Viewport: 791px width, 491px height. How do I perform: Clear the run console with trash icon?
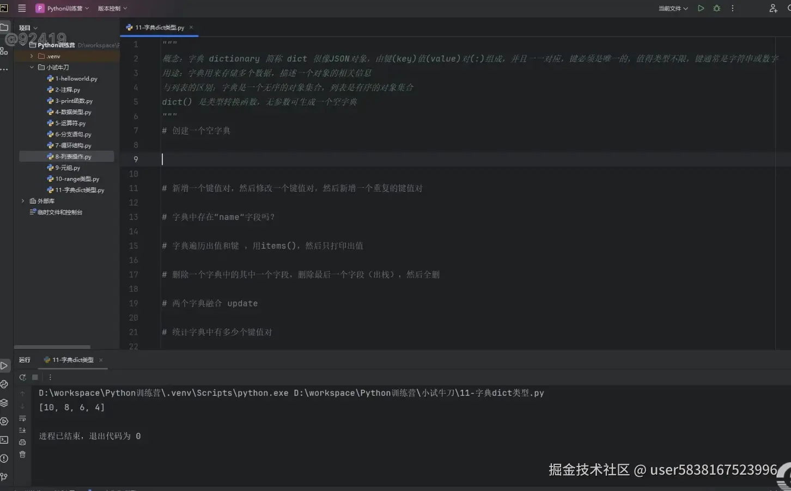(x=22, y=455)
